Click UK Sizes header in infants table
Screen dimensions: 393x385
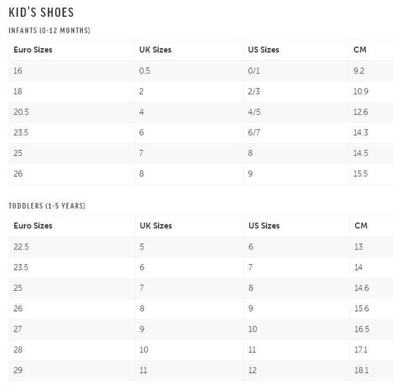tap(155, 50)
